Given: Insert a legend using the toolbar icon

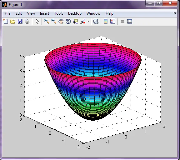Looking at the screenshot, I should click(112, 21).
